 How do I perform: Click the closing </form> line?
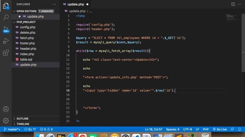pyautogui.click(x=92, y=108)
